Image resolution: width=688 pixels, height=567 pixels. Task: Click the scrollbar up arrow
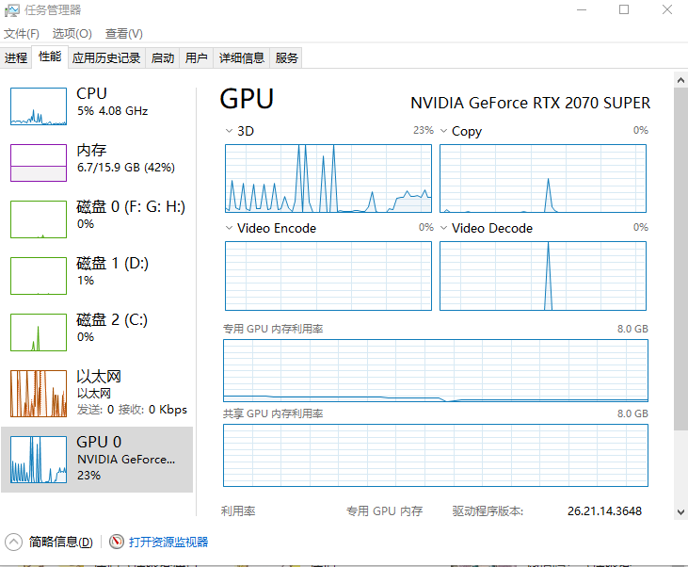tap(680, 80)
